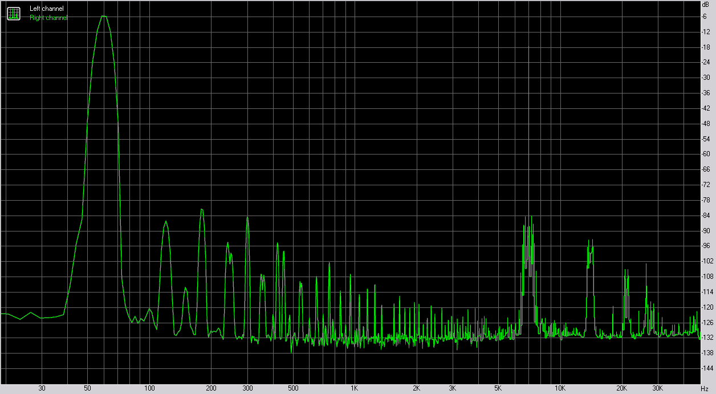Select the Left channel legend label
716x394 pixels.
47,9
